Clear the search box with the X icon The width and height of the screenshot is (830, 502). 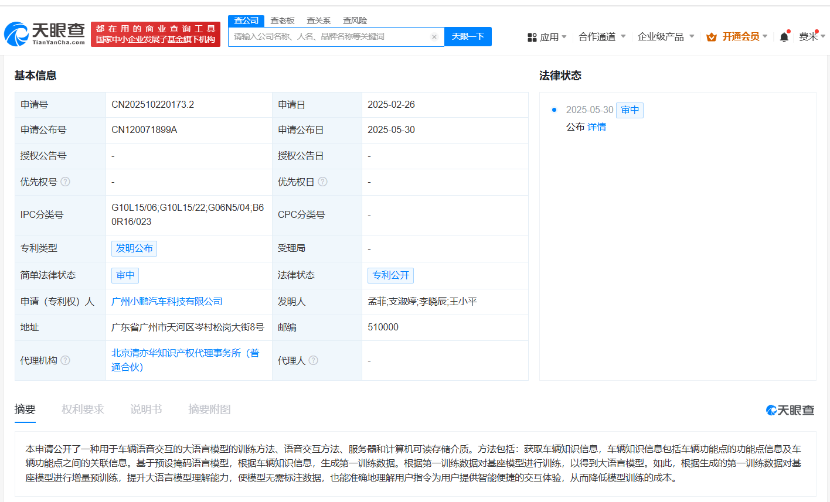tap(434, 37)
